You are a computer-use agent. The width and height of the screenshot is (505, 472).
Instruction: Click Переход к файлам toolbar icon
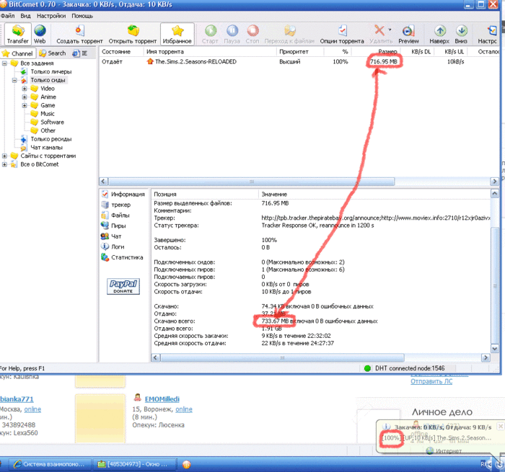[289, 34]
